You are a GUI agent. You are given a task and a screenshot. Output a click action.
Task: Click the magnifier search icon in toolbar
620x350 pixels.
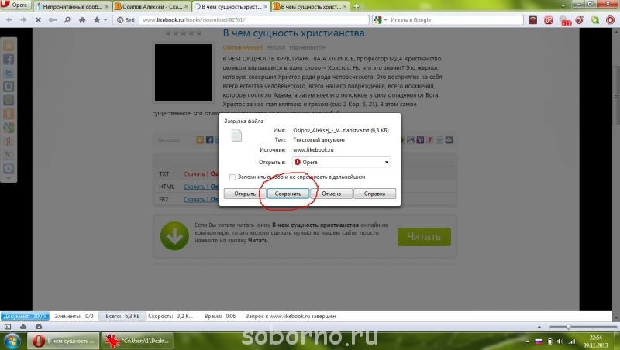[x=67, y=20]
